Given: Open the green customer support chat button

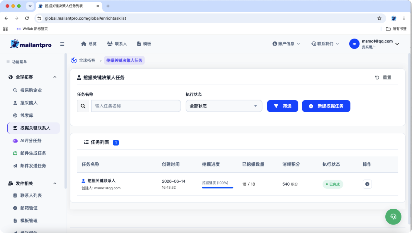Looking at the screenshot, I should 393,217.
